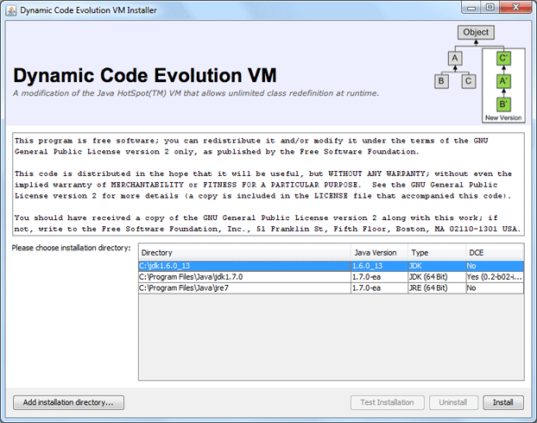Click the gray C box in the diagram
537x423 pixels.
click(x=469, y=81)
